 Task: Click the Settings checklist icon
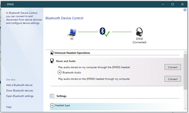coord(52,96)
